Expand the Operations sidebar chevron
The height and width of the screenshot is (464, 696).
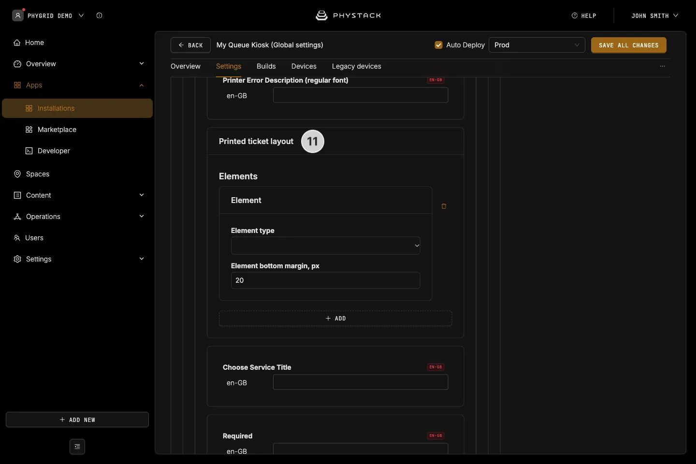point(142,217)
